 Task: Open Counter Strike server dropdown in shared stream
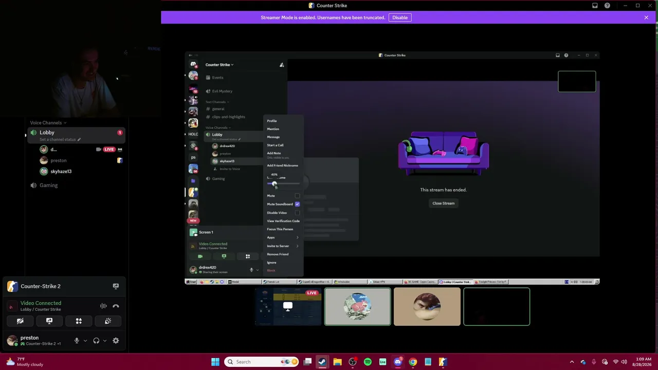[x=220, y=65]
